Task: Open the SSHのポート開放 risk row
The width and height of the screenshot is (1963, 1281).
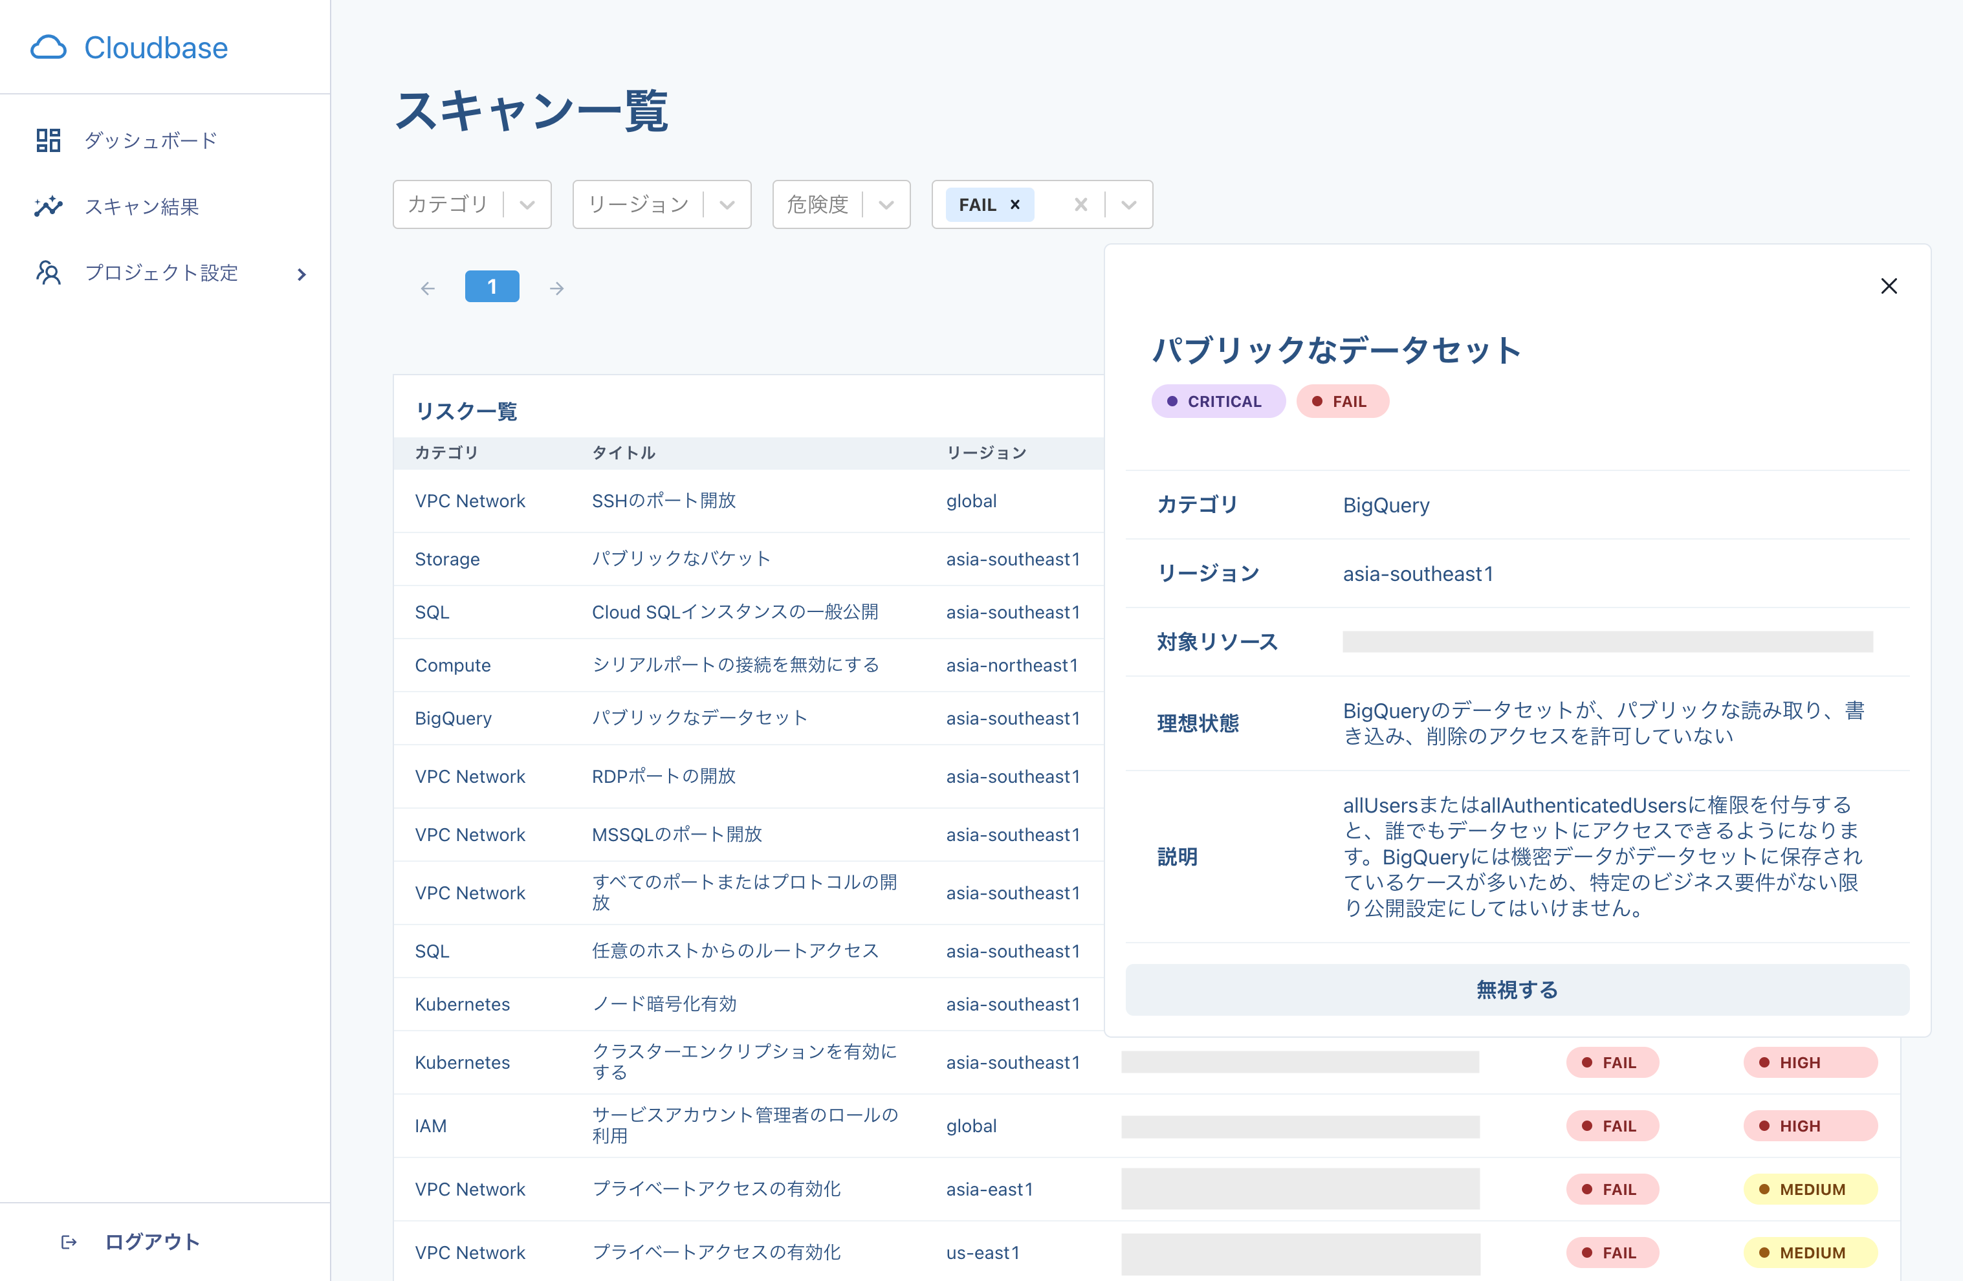Action: (x=663, y=500)
